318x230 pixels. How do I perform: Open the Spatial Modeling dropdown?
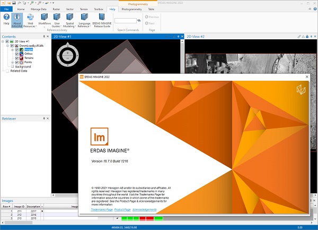[70, 25]
